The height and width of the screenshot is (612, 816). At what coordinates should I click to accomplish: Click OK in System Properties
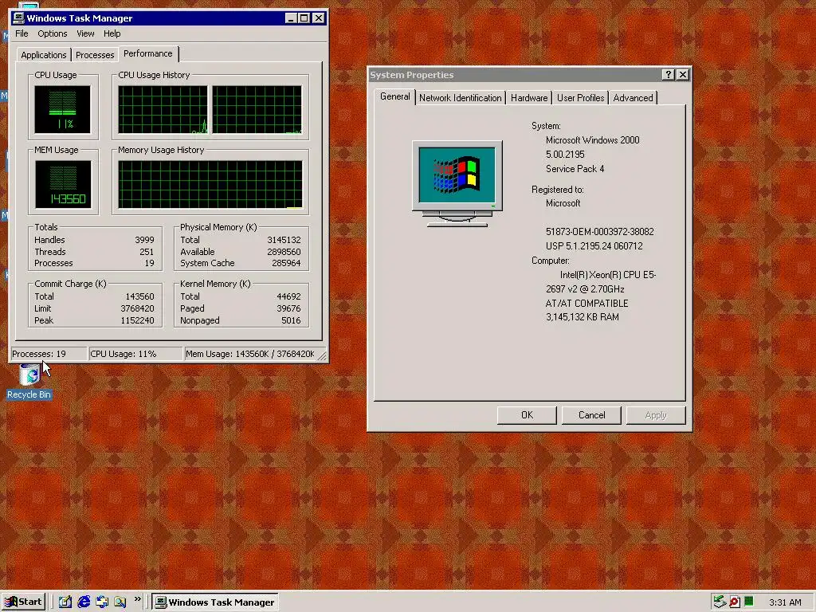tap(527, 415)
